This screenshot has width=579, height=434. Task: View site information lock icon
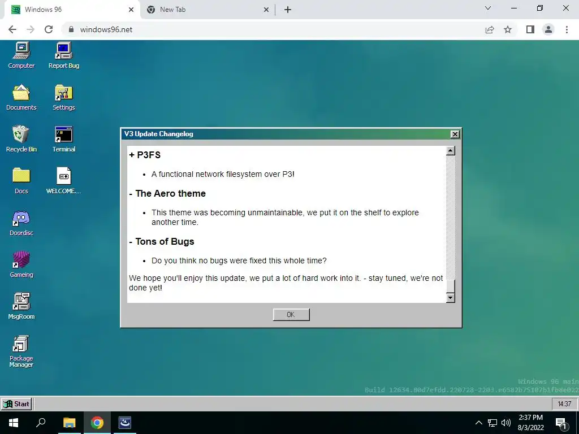71,29
